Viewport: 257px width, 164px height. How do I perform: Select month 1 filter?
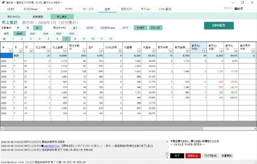tap(13, 39)
